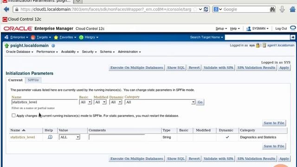Open the Oracle Database menu
The height and width of the screenshot is (167, 297).
19,51
